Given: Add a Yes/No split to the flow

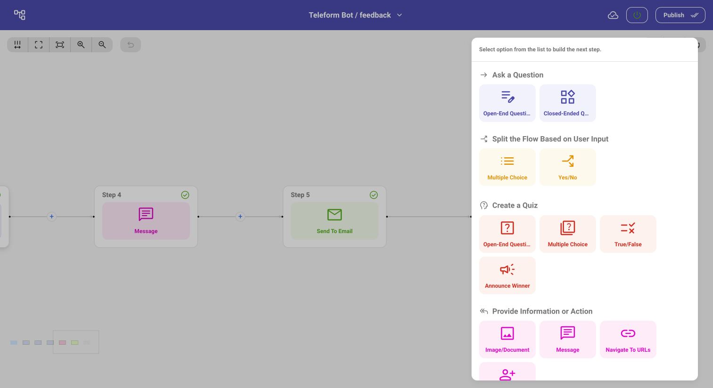Looking at the screenshot, I should pos(568,167).
